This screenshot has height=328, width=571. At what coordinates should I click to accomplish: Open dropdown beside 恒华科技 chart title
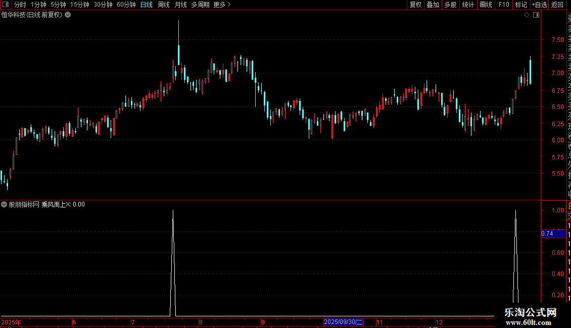pyautogui.click(x=68, y=15)
